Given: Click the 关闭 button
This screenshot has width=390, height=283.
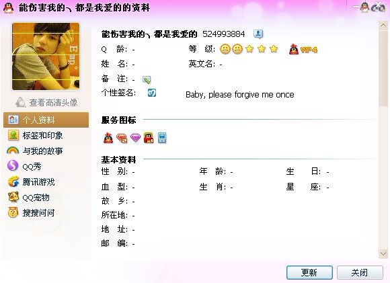Looking at the screenshot, I should tap(360, 272).
